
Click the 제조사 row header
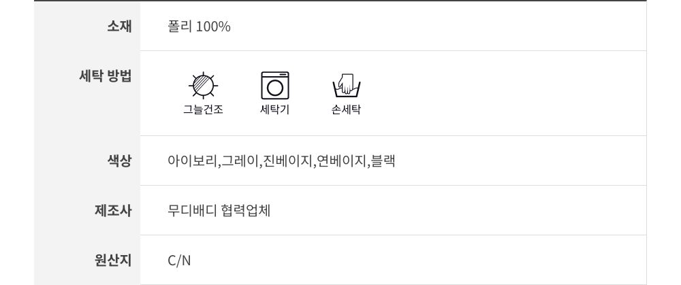113,210
